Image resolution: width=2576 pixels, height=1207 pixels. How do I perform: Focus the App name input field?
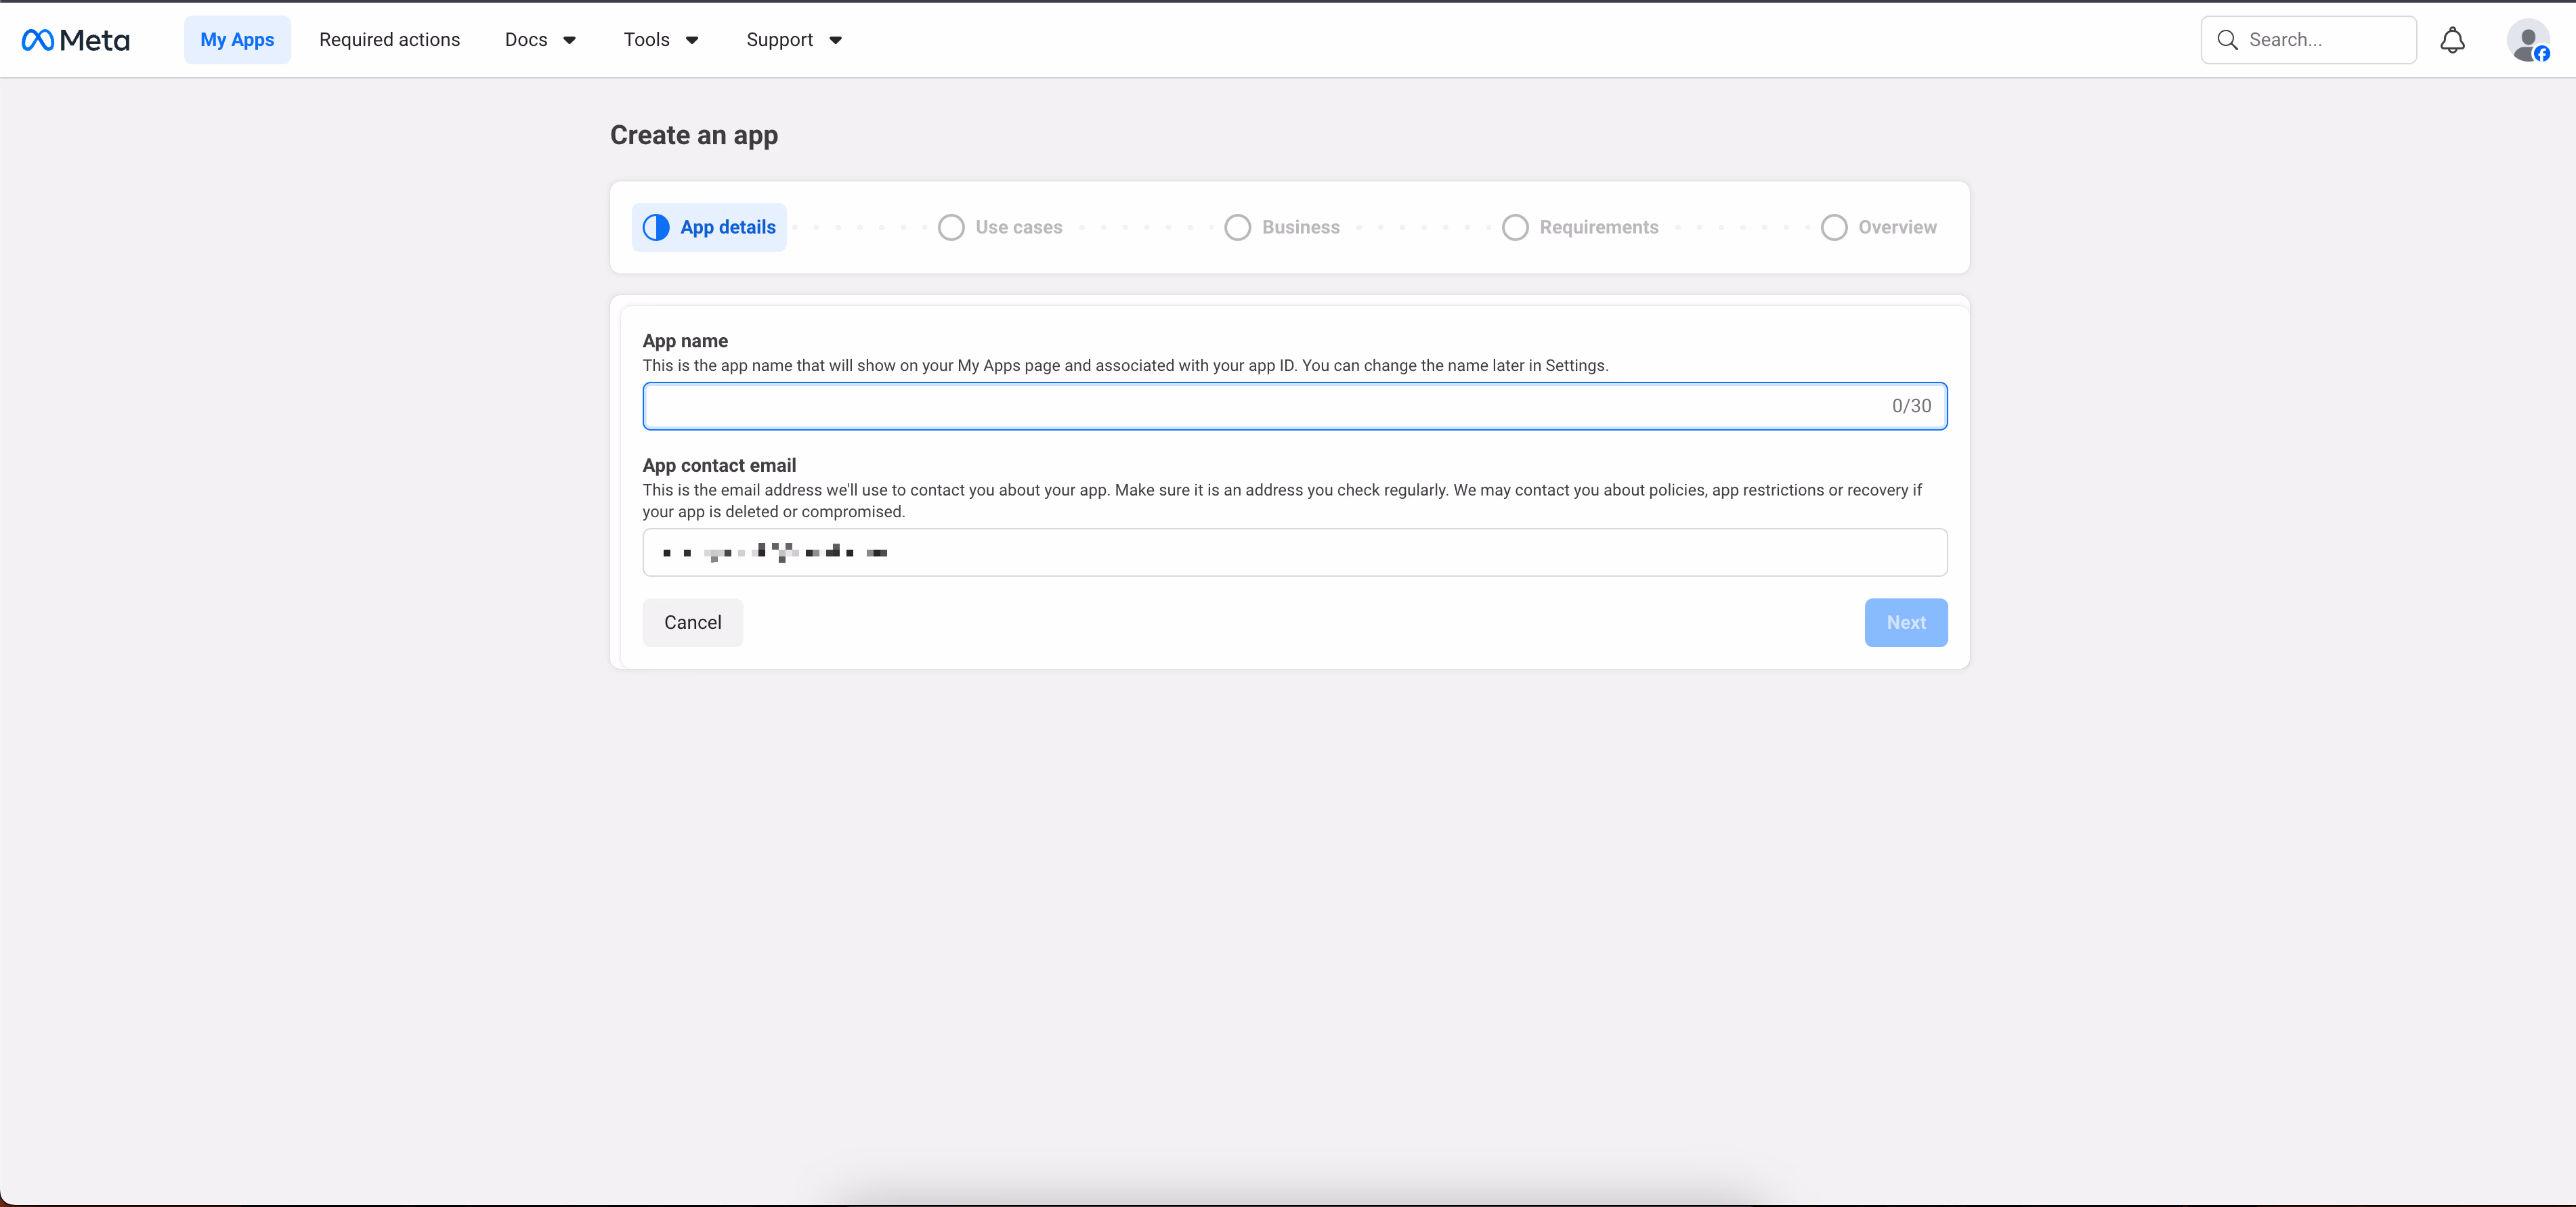tap(1260, 406)
